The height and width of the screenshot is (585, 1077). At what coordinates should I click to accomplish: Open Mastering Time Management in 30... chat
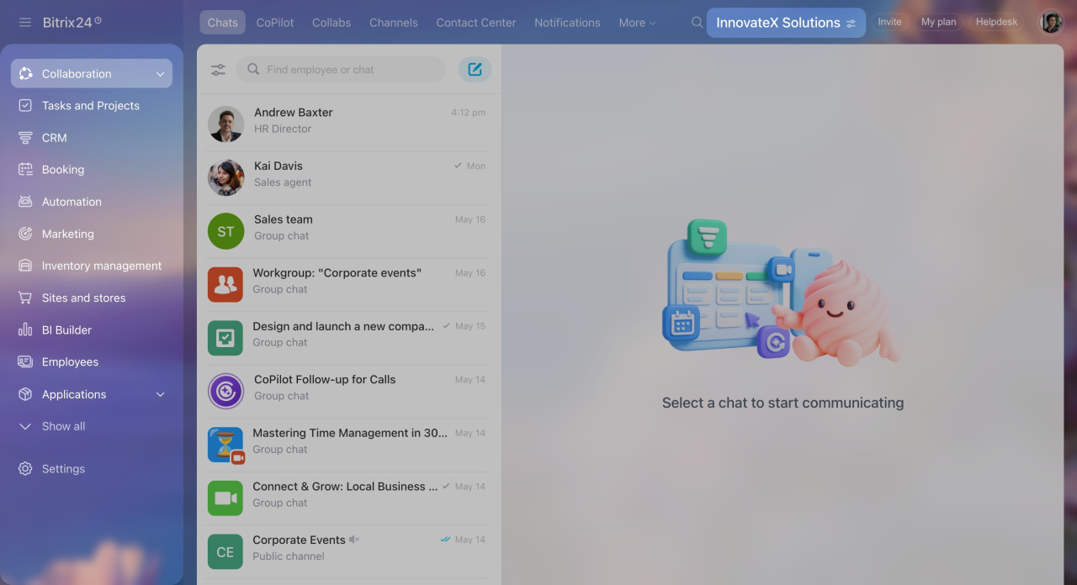click(348, 445)
